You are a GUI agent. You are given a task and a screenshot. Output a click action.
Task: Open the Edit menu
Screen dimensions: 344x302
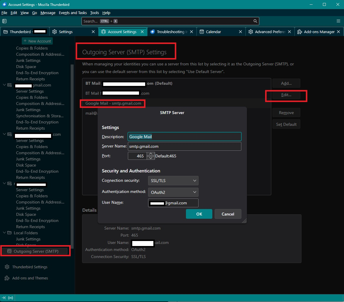pyautogui.click(x=14, y=13)
